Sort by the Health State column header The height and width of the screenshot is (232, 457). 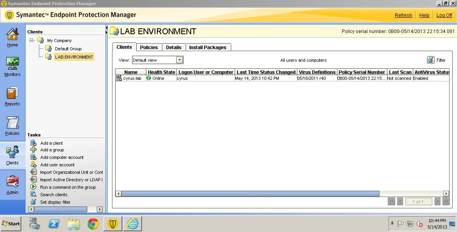(x=162, y=72)
